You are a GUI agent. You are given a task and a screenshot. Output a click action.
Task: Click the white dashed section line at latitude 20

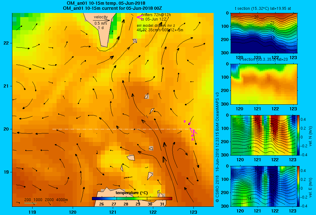coord(127,129)
